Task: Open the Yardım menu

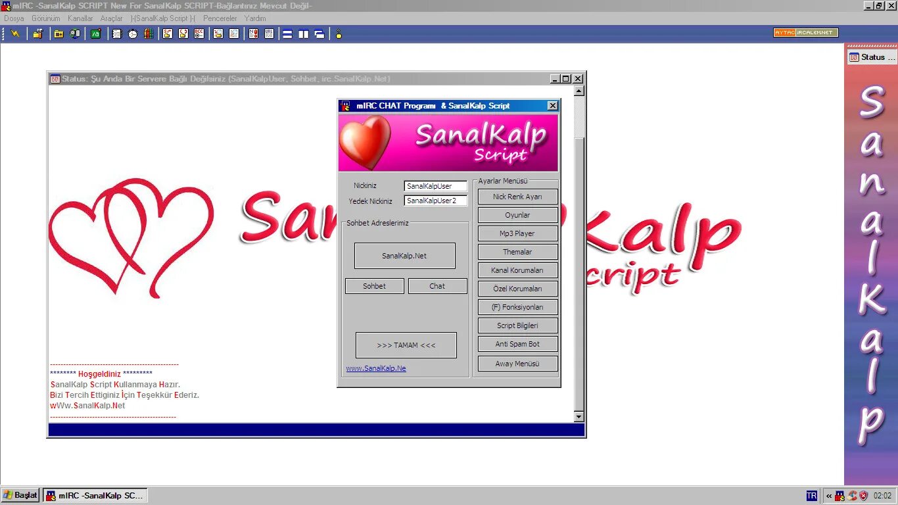Action: click(x=255, y=18)
